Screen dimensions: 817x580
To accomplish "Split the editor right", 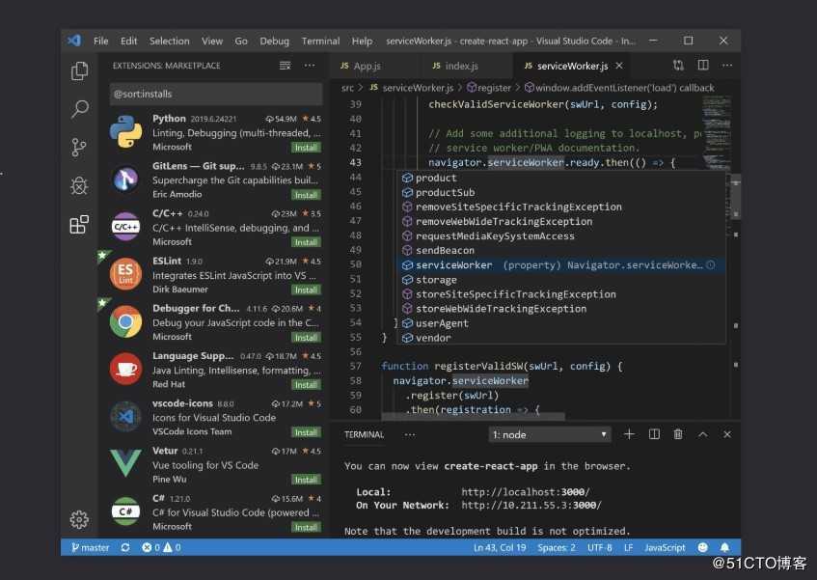I will (703, 65).
